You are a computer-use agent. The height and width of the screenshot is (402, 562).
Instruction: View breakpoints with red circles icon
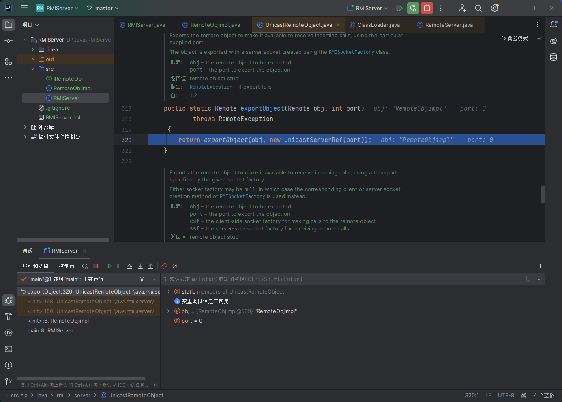(164, 266)
